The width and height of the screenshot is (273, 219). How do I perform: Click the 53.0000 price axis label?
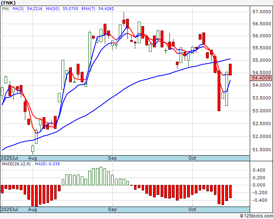click(261, 111)
